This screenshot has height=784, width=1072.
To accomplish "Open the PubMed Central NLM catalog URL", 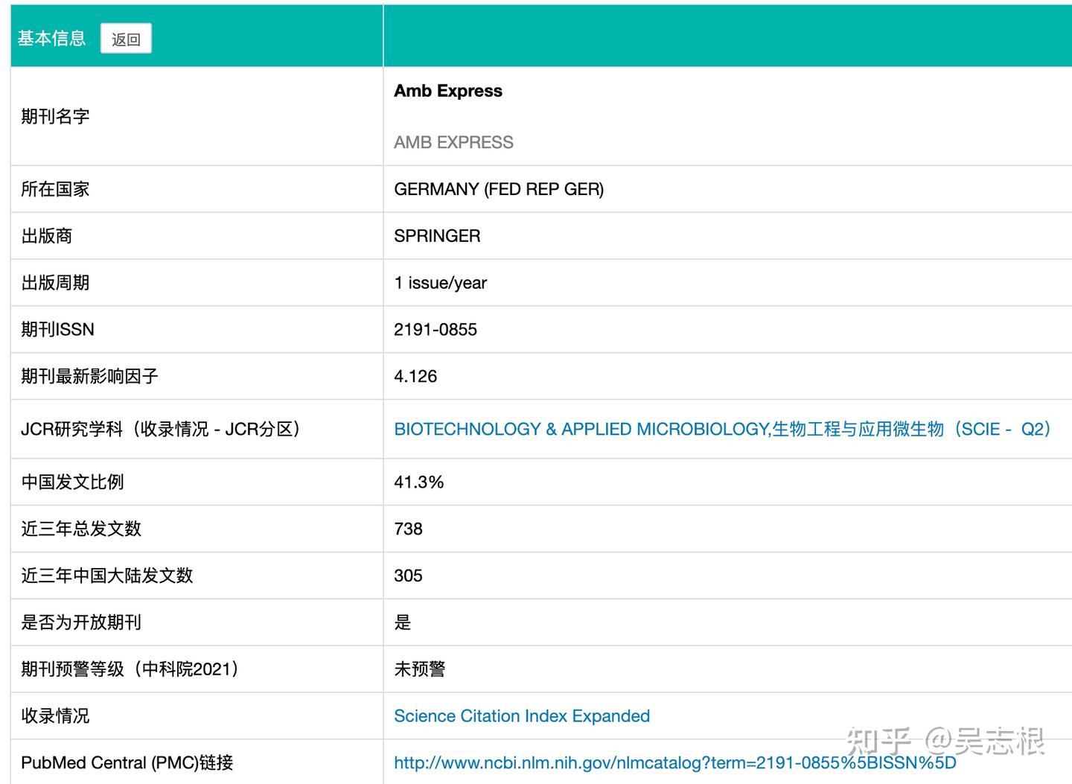I will (674, 762).
